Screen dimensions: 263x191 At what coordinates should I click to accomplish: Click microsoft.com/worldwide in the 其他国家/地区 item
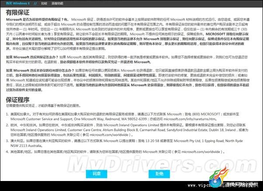(x=201, y=152)
